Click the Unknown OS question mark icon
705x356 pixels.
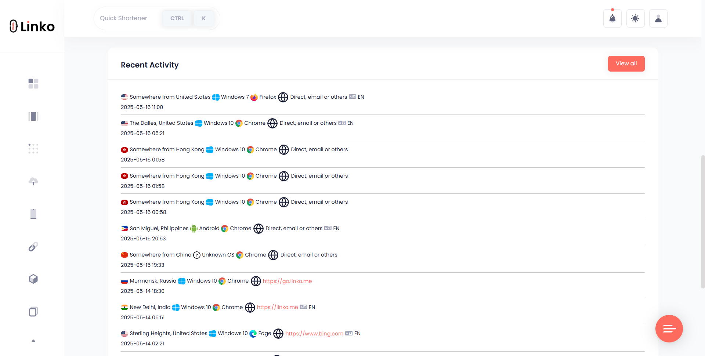tap(197, 255)
